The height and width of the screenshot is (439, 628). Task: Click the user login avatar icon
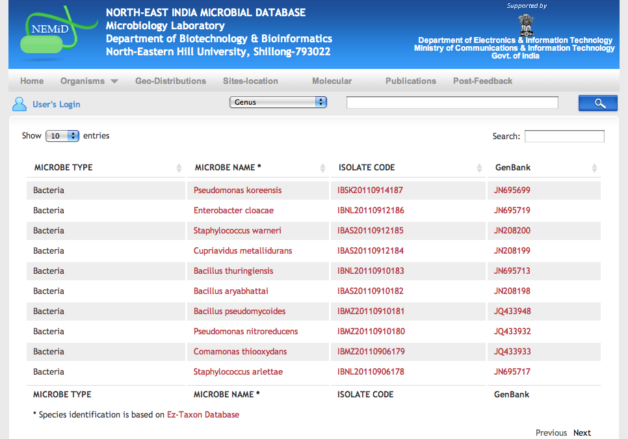pos(20,104)
